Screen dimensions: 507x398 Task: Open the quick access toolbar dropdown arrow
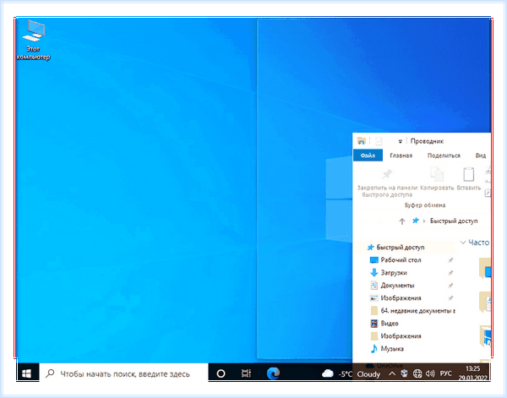pyautogui.click(x=400, y=141)
